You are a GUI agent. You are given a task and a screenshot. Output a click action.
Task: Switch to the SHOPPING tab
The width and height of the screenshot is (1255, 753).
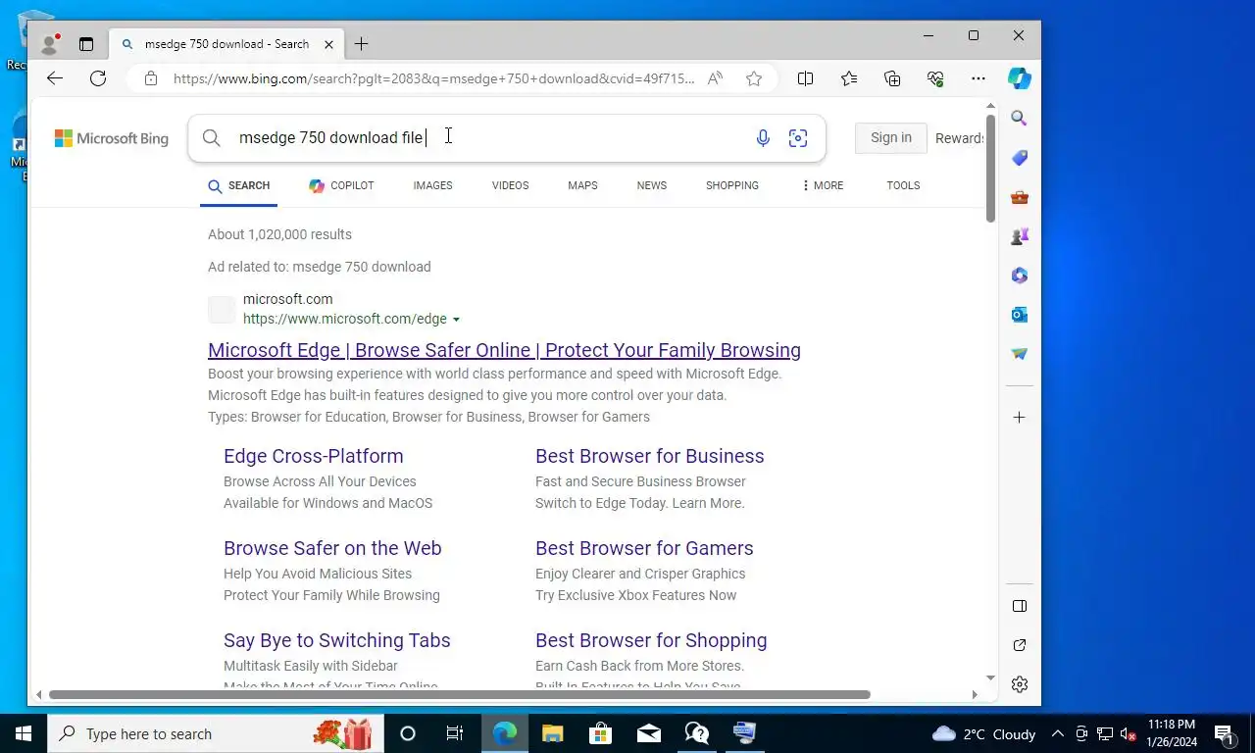tap(732, 185)
